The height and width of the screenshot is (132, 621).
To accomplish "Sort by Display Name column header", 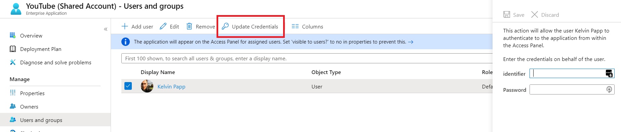I will point(158,72).
